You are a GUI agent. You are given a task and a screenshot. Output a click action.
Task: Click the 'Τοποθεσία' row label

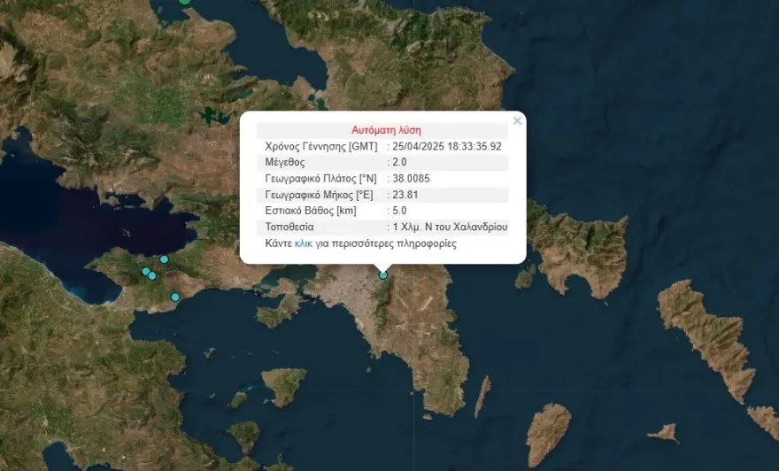289,227
